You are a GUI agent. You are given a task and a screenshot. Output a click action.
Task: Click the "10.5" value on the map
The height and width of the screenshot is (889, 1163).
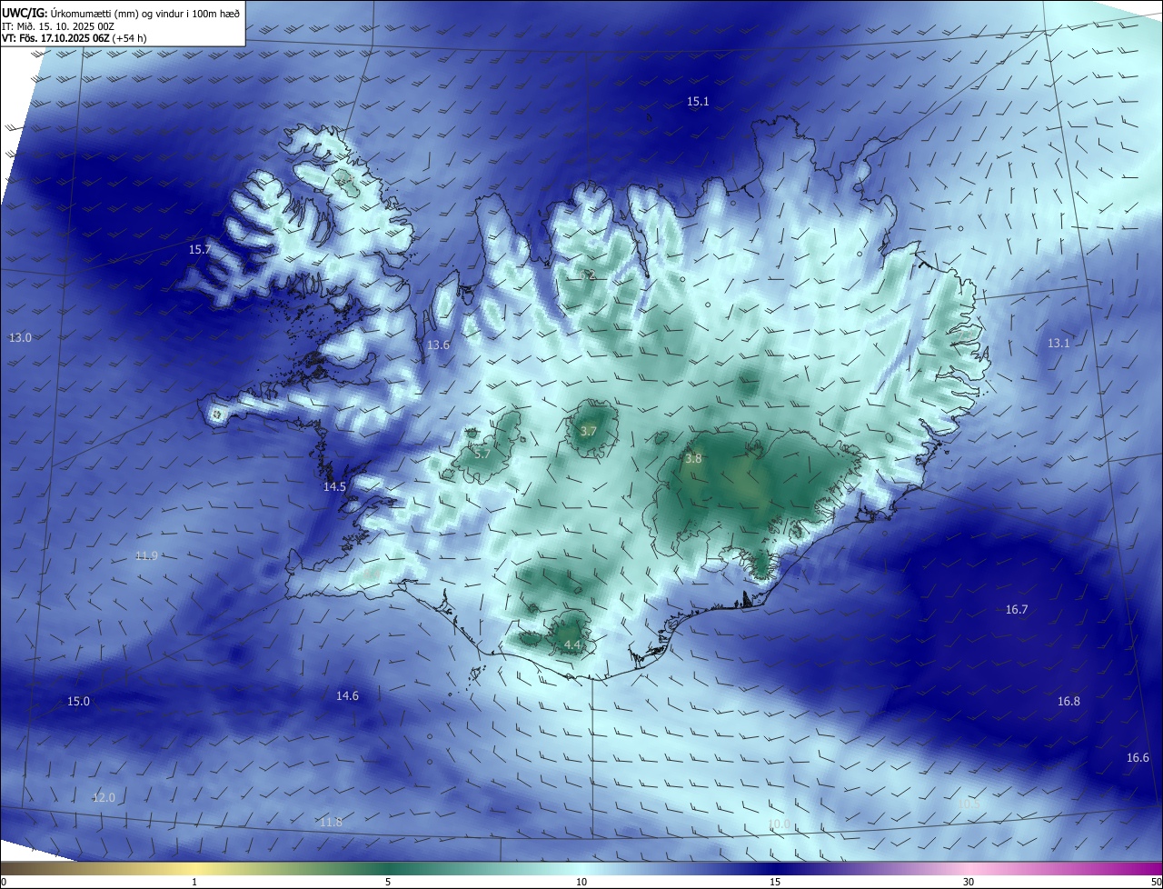click(969, 804)
